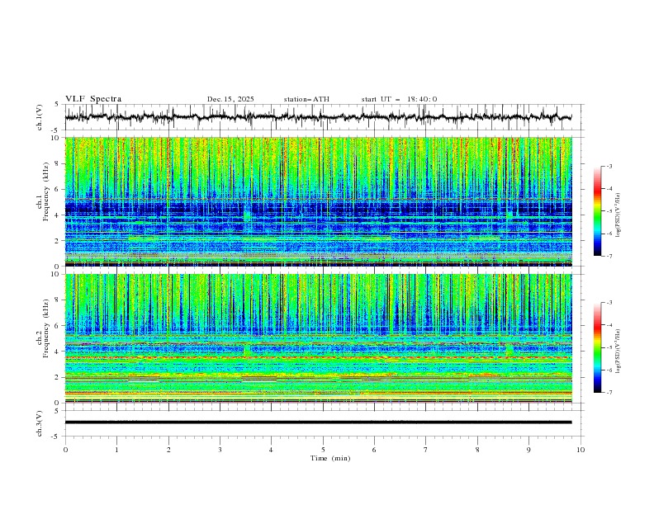This screenshot has width=654, height=505.
Task: Click the "station=ATH" header label
Action: [x=306, y=99]
